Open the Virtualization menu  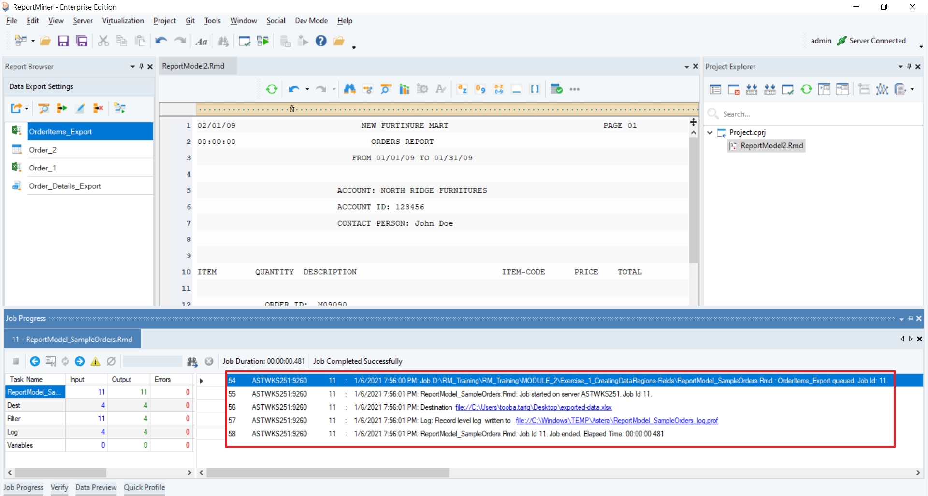tap(123, 21)
